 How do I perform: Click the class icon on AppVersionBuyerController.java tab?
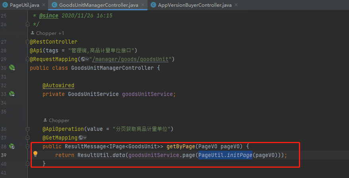[x=153, y=5]
